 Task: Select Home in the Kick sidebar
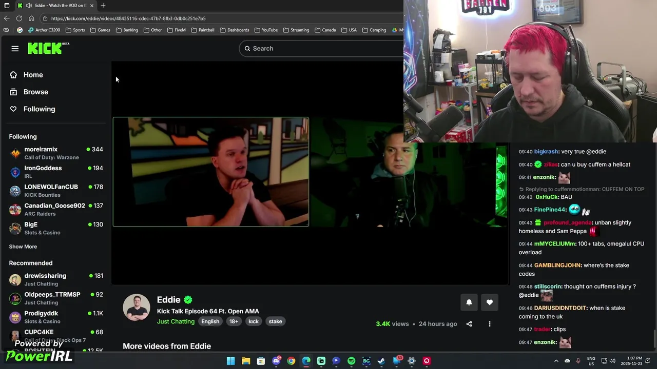(x=33, y=75)
